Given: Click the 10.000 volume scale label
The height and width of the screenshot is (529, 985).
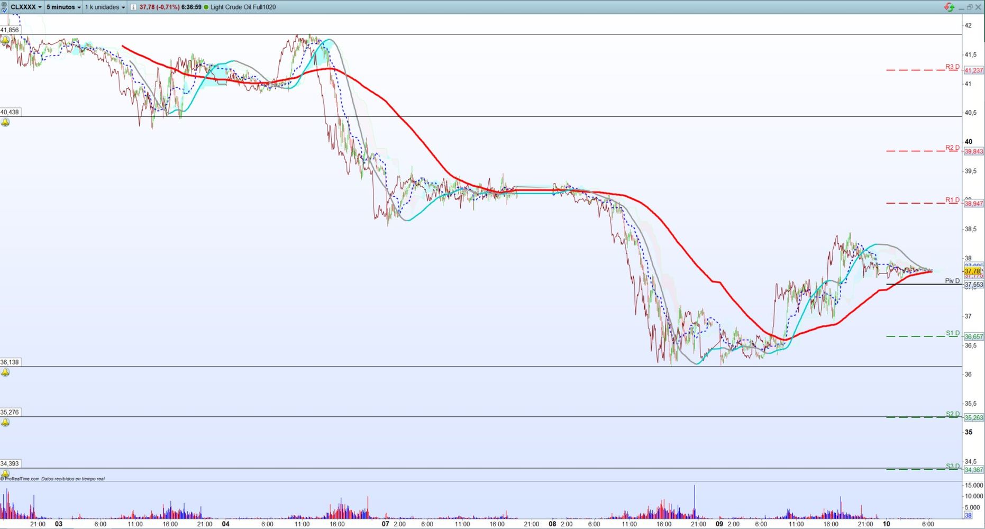Looking at the screenshot, I should [974, 496].
